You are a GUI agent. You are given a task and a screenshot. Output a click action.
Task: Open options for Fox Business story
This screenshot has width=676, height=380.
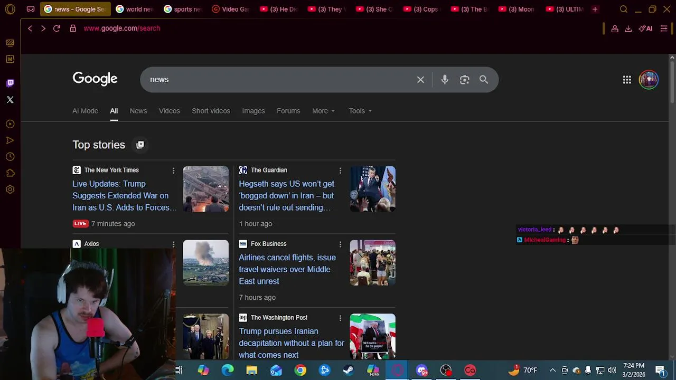click(x=340, y=244)
